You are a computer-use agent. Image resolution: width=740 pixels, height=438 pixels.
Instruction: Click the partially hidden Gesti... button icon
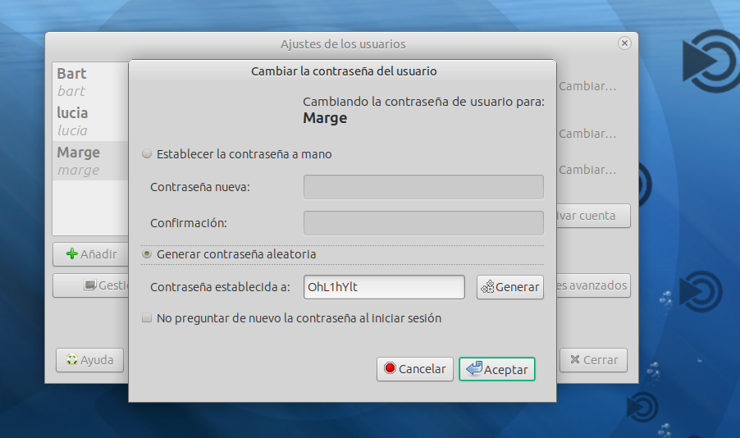pos(90,286)
